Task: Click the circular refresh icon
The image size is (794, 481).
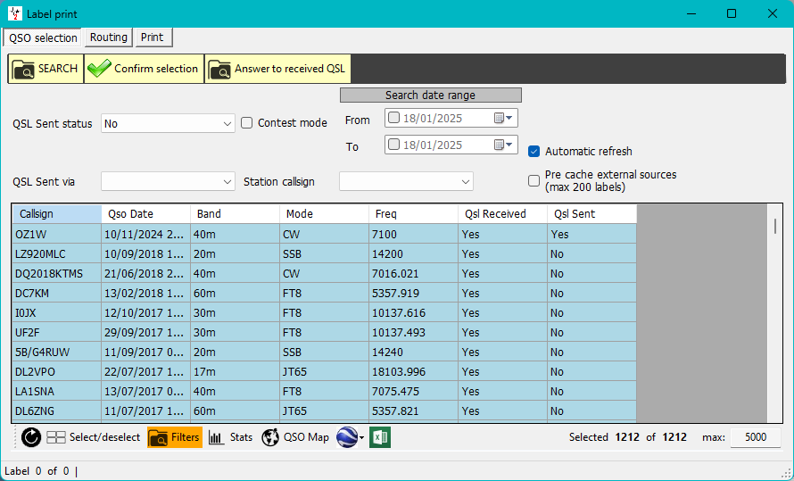Action: (x=31, y=437)
